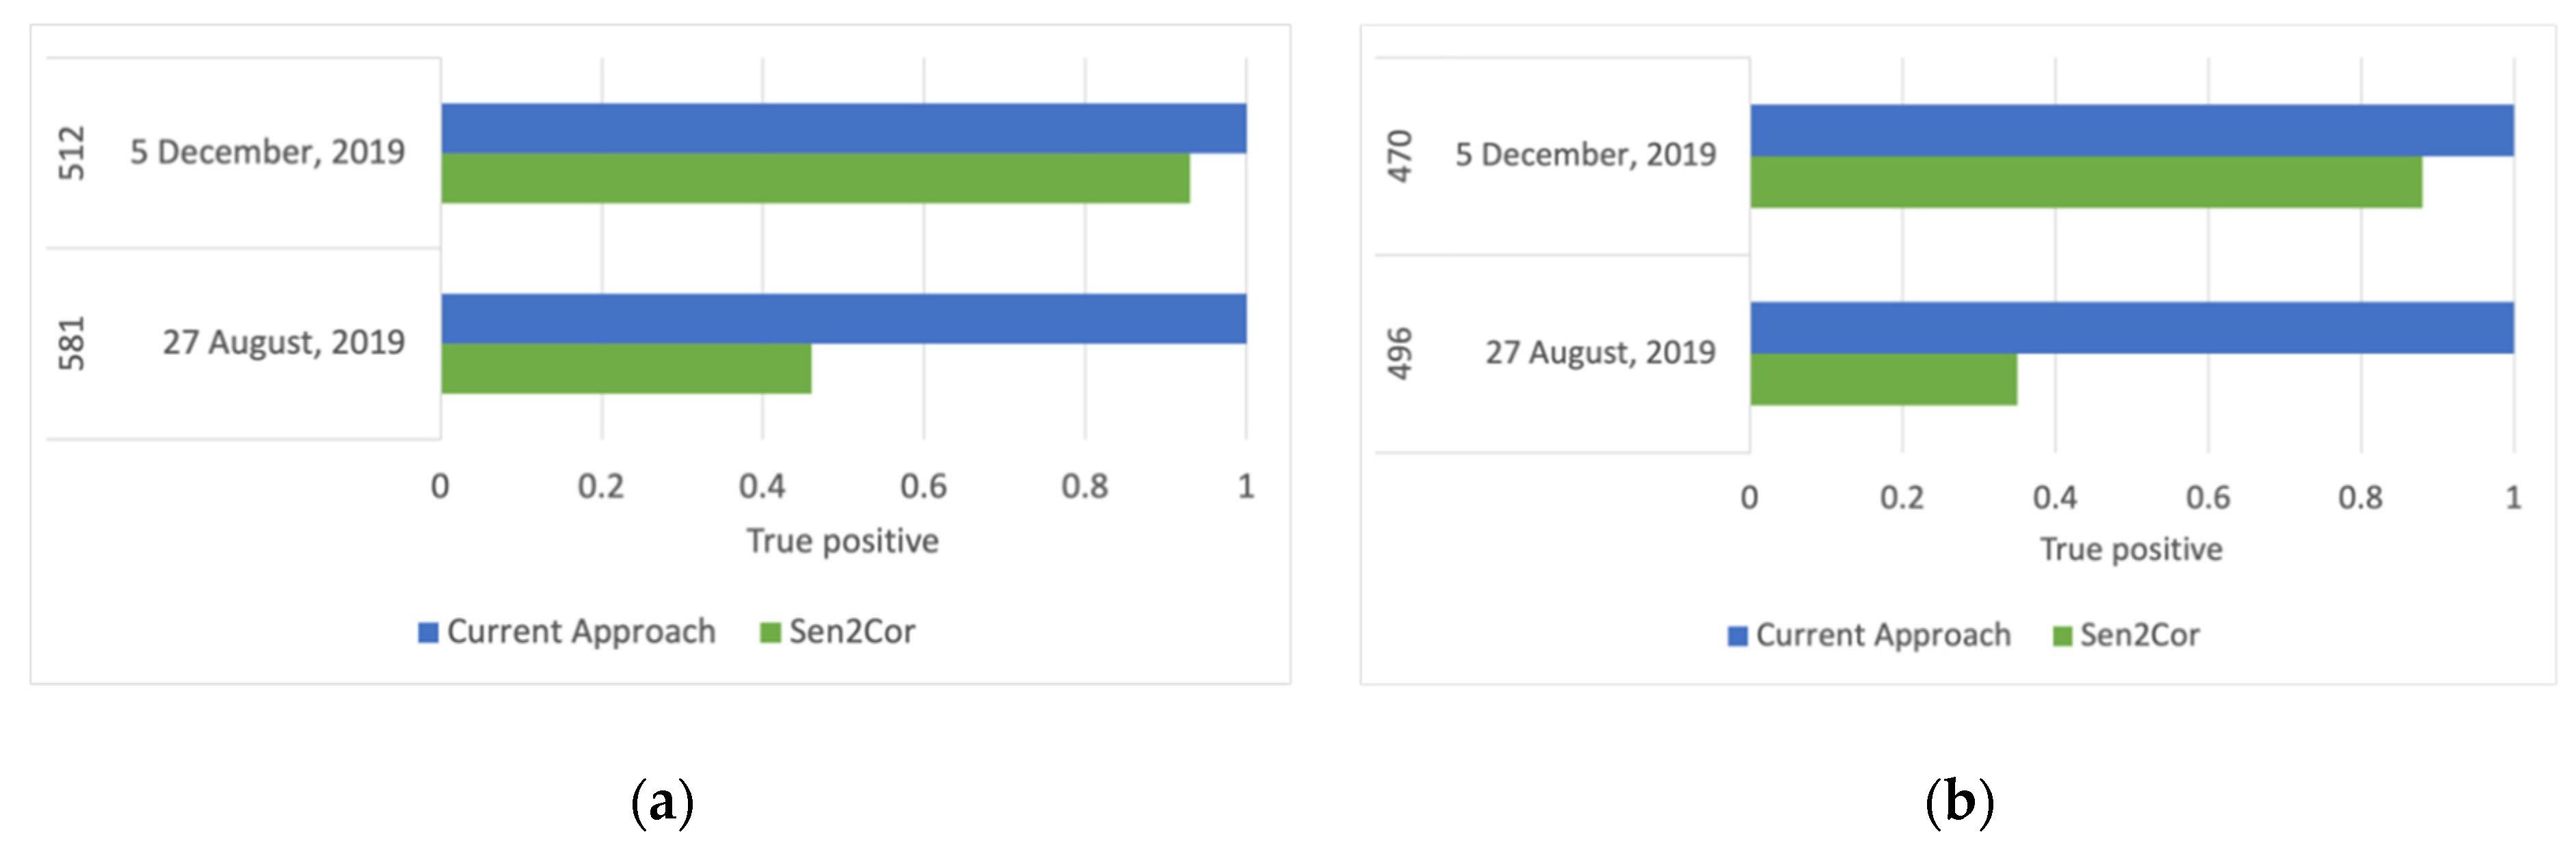
Task: Click the (a) subfigure caption
Action: point(662,802)
